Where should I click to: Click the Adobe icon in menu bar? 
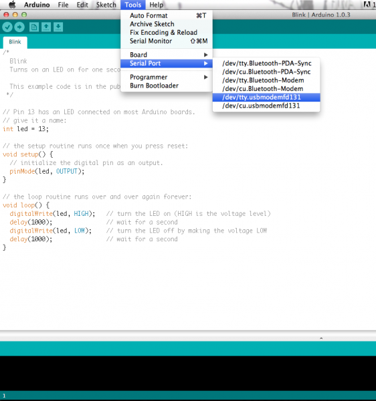367,5
